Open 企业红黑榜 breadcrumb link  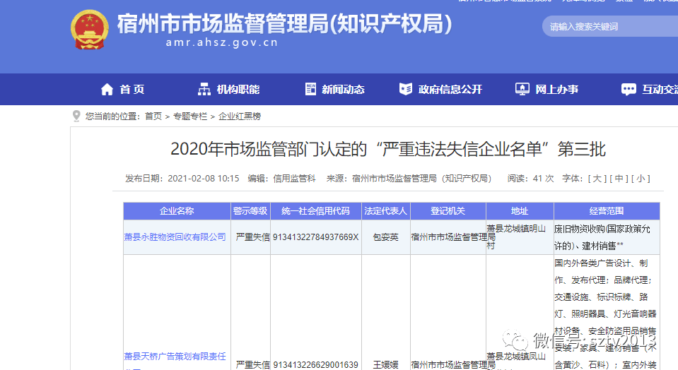[240, 117]
